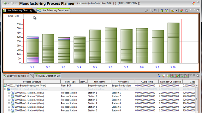Reset chart zoom with the 1:1 magnifier
The image size is (202, 113).
[147, 10]
